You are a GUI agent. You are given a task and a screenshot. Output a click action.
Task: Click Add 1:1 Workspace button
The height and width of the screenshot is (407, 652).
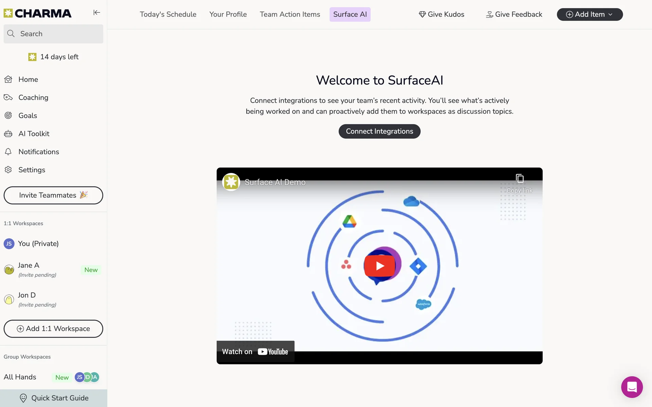(53, 329)
